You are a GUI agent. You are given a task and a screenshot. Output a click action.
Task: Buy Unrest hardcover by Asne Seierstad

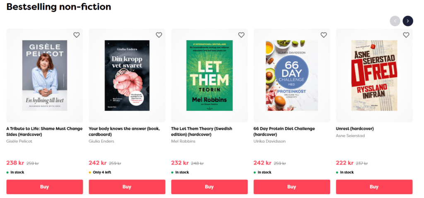pyautogui.click(x=374, y=187)
